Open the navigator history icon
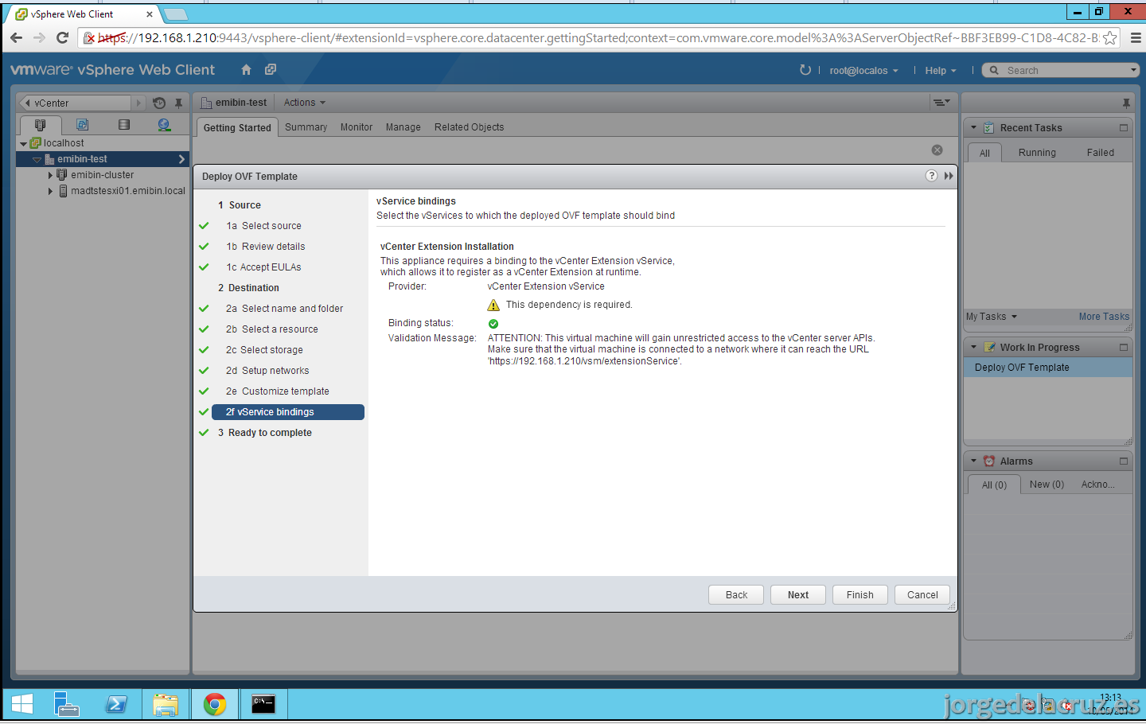Screen dimensions: 1146x724 click(159, 103)
